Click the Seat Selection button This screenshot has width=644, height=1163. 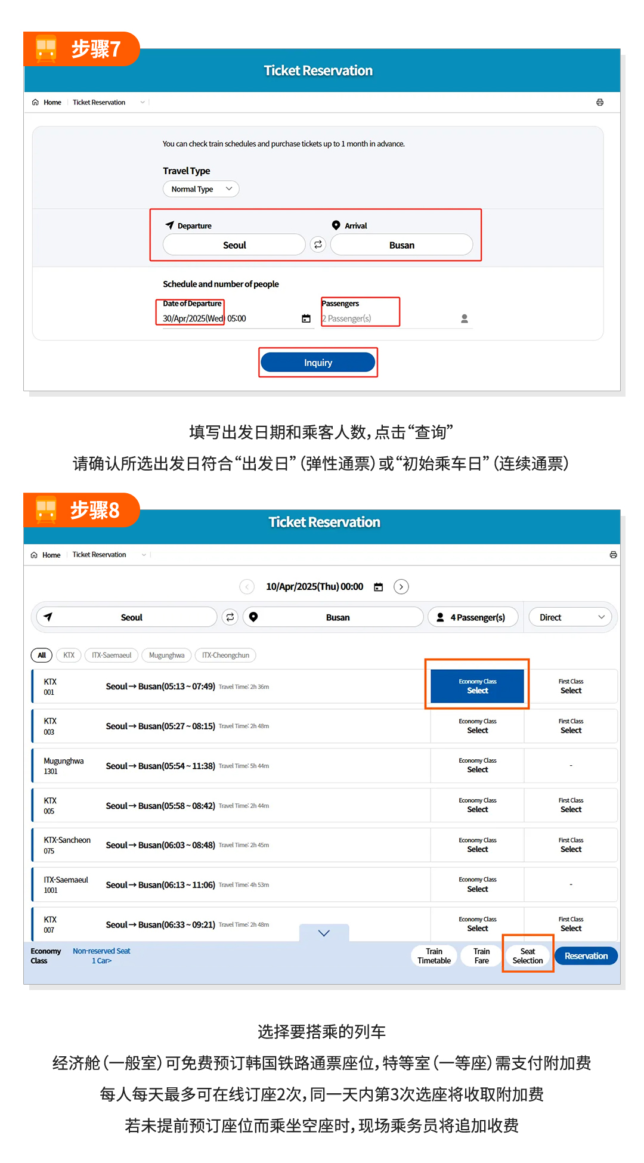(528, 956)
